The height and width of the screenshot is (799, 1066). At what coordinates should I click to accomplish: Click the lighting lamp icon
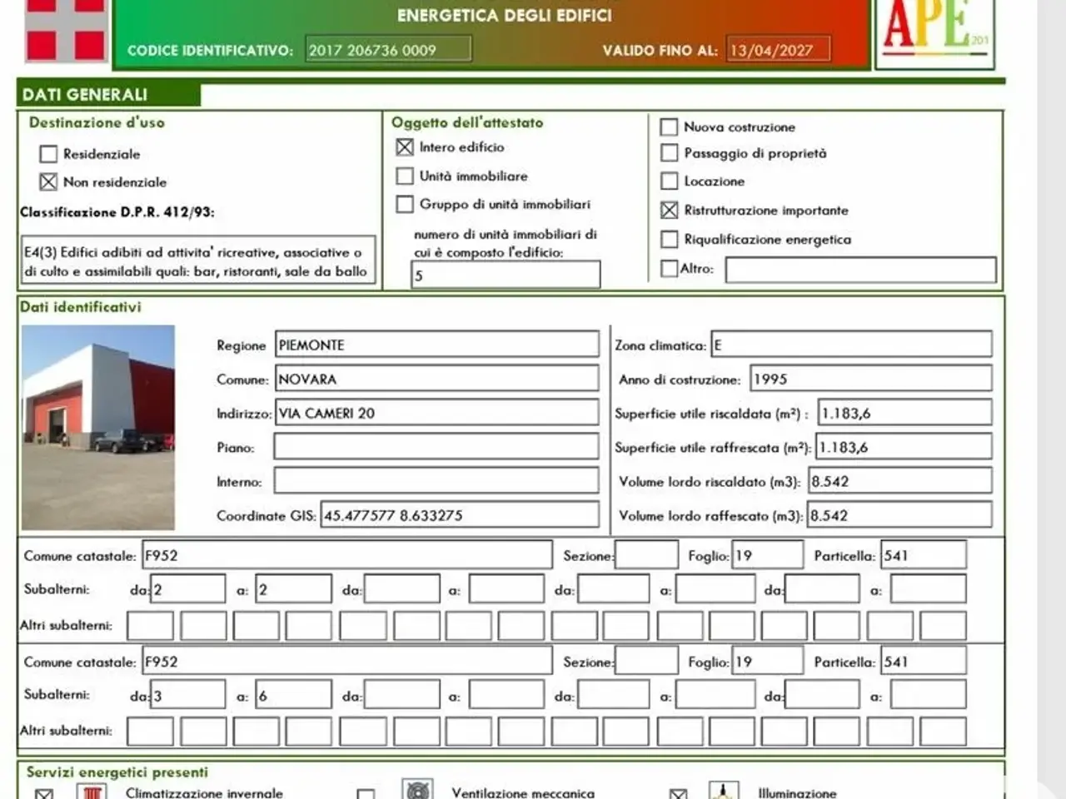(x=724, y=790)
